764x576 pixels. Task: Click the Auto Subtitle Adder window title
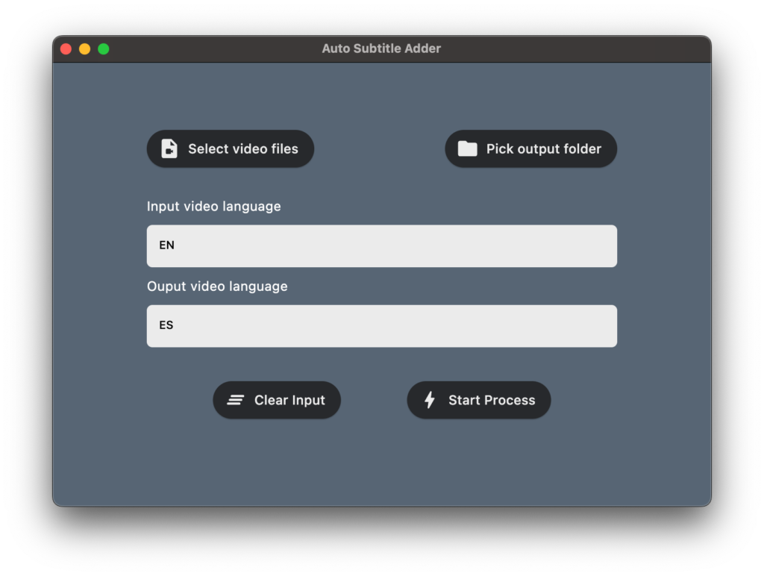(381, 48)
